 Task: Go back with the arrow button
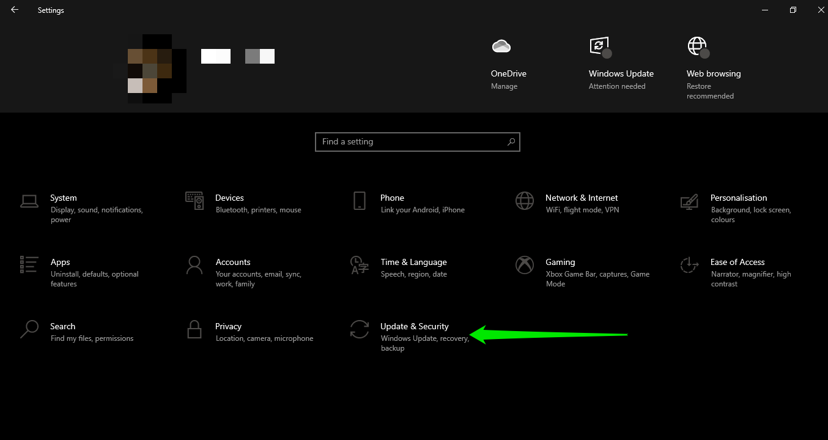pyautogui.click(x=15, y=10)
